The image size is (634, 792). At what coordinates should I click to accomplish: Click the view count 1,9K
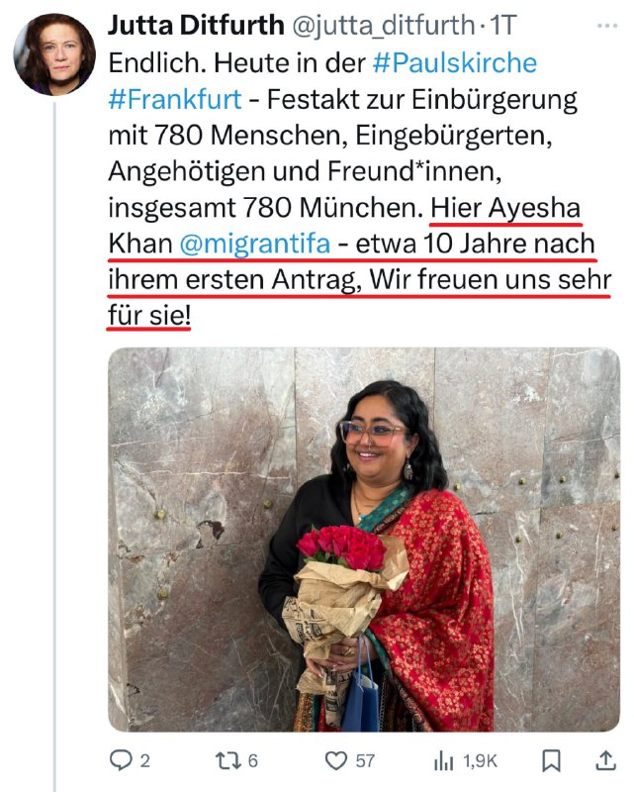[480, 760]
